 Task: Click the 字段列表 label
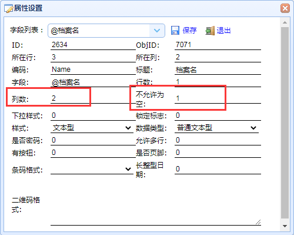coord(26,30)
